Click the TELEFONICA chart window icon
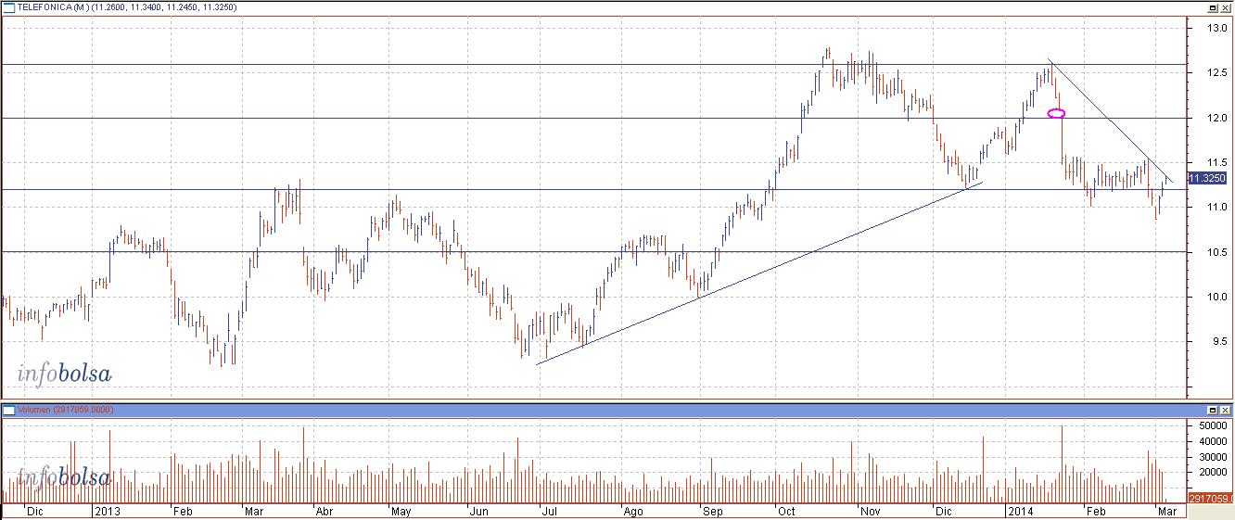Image resolution: width=1235 pixels, height=520 pixels. [x=8, y=6]
